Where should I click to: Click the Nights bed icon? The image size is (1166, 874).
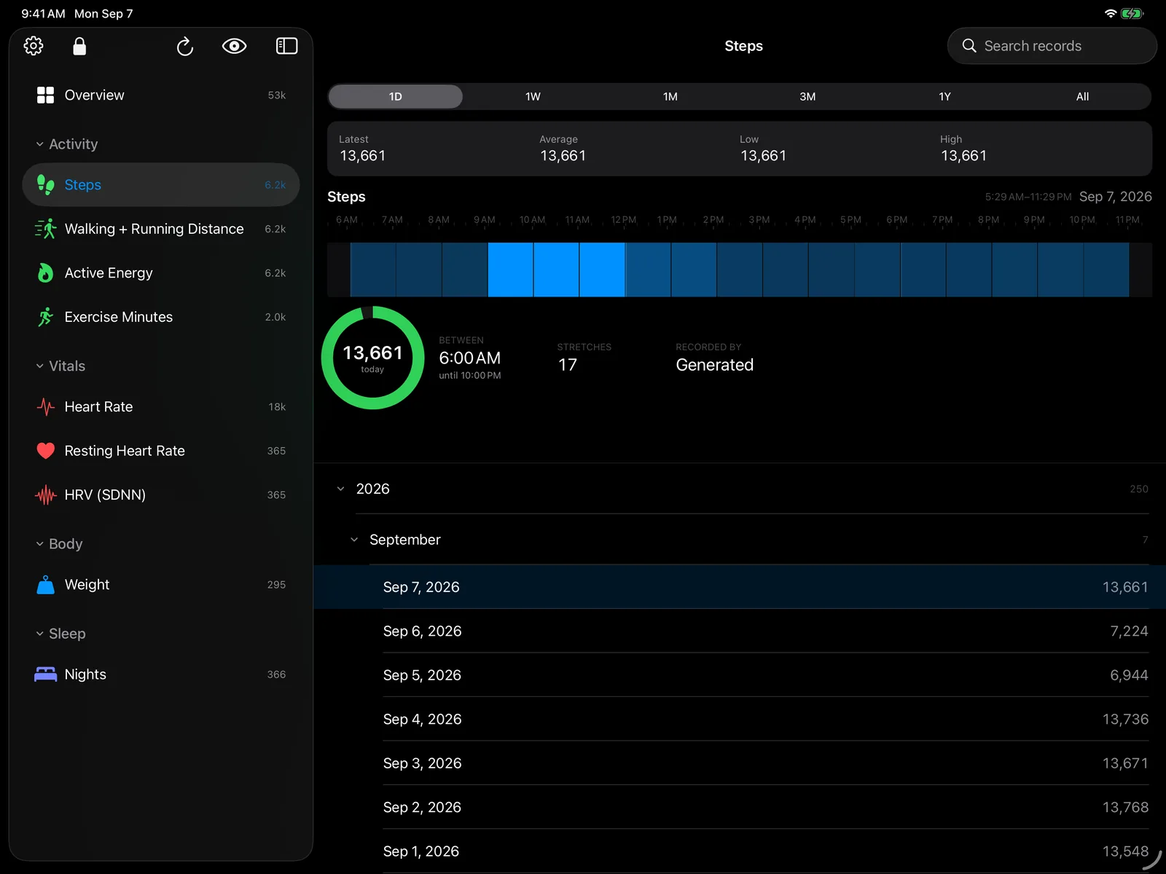coord(45,674)
